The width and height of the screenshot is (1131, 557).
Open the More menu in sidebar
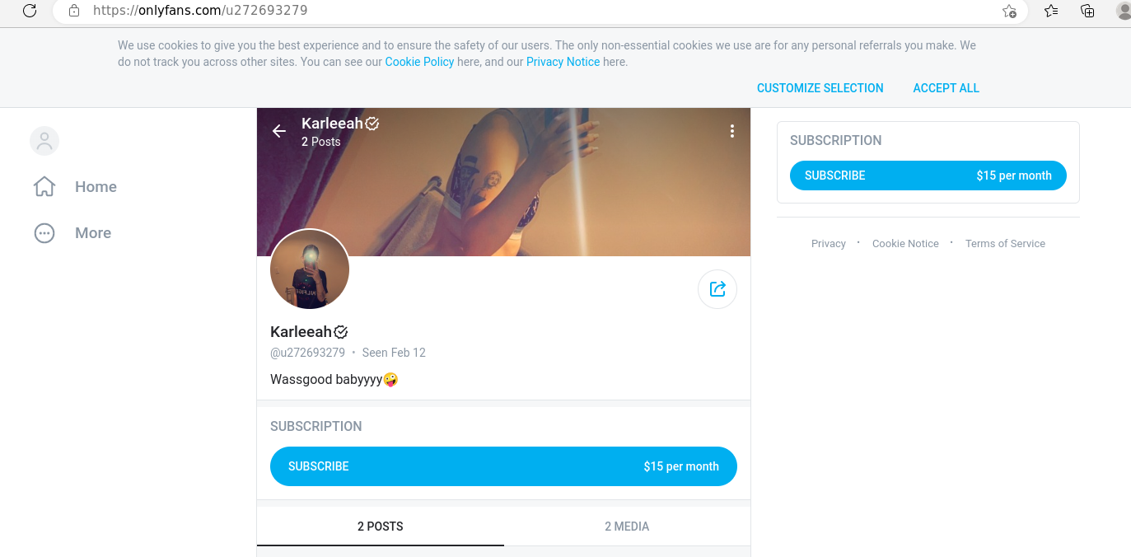pos(44,233)
